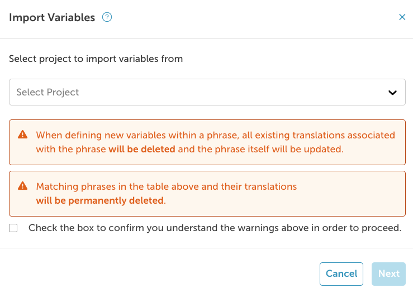This screenshot has width=413, height=293.
Task: Open the Select Project combo box
Action: (x=207, y=92)
